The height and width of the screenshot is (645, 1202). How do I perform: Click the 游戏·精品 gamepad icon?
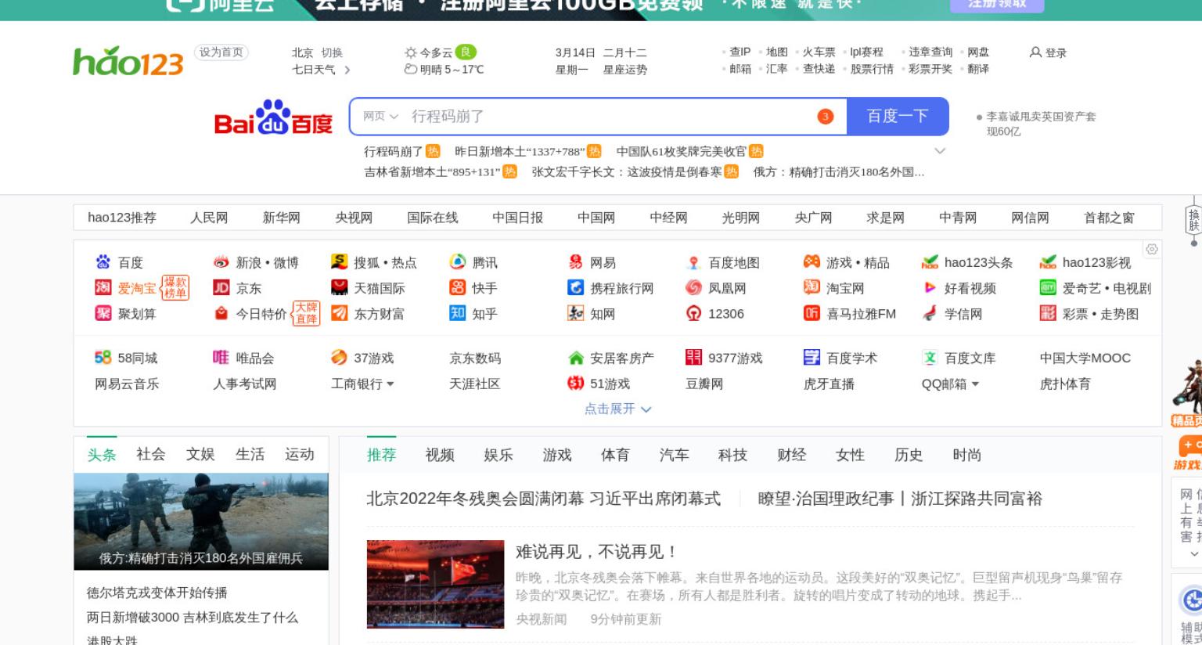point(812,262)
